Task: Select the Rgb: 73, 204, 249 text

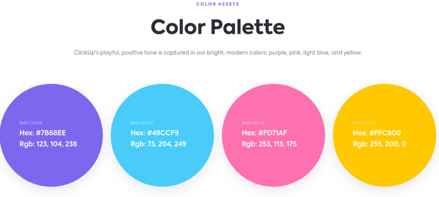Action: coord(158,144)
